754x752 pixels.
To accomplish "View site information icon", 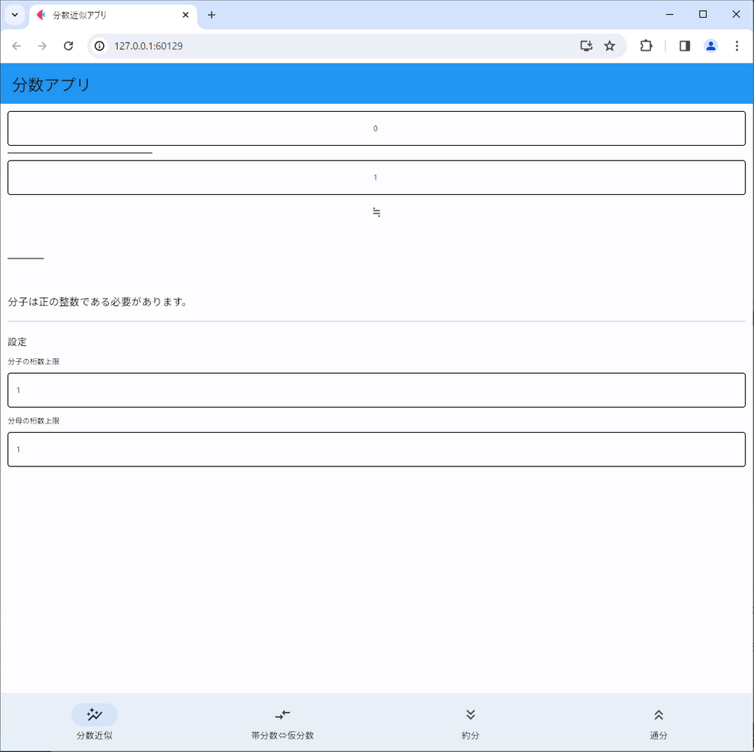I will tap(101, 46).
